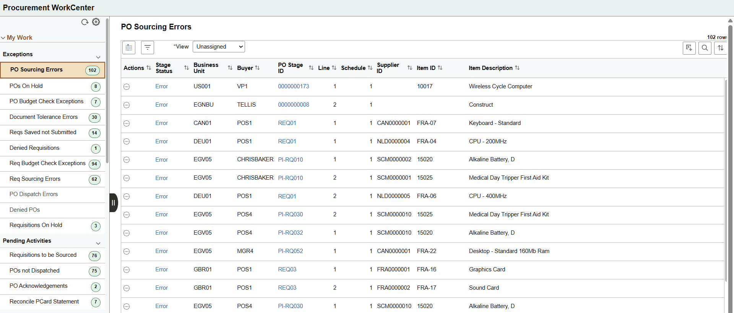Click Error status for US001 row
The width and height of the screenshot is (734, 313).
[161, 86]
